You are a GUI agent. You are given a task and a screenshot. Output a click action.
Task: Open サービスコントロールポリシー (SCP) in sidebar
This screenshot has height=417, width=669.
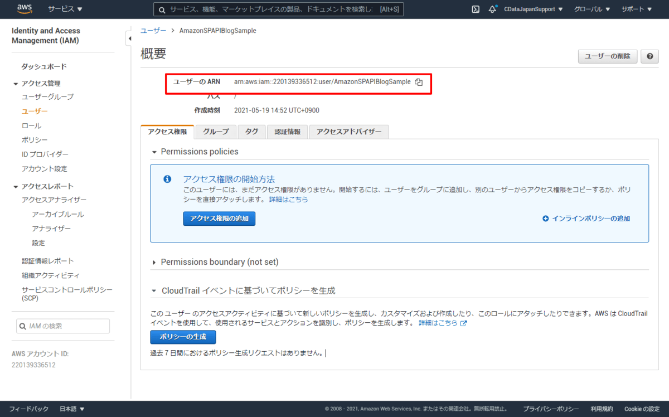[67, 294]
